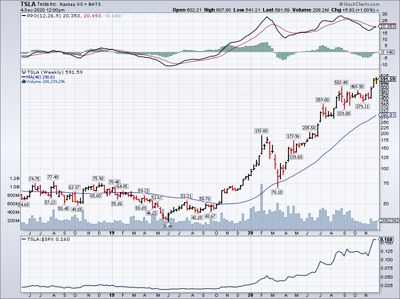Click the volume bars icon beside Volume 208,239,296

(24, 82)
